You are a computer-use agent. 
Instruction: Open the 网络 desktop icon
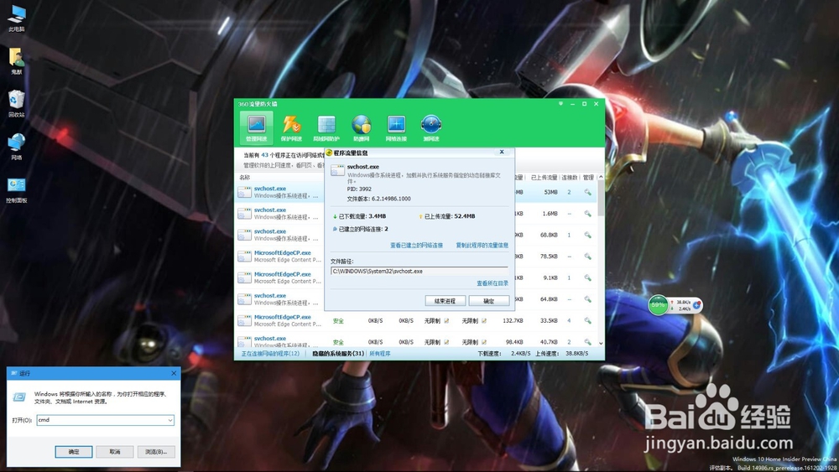17,147
